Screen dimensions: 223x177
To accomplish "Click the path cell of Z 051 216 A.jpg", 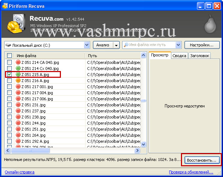I will (114, 81).
